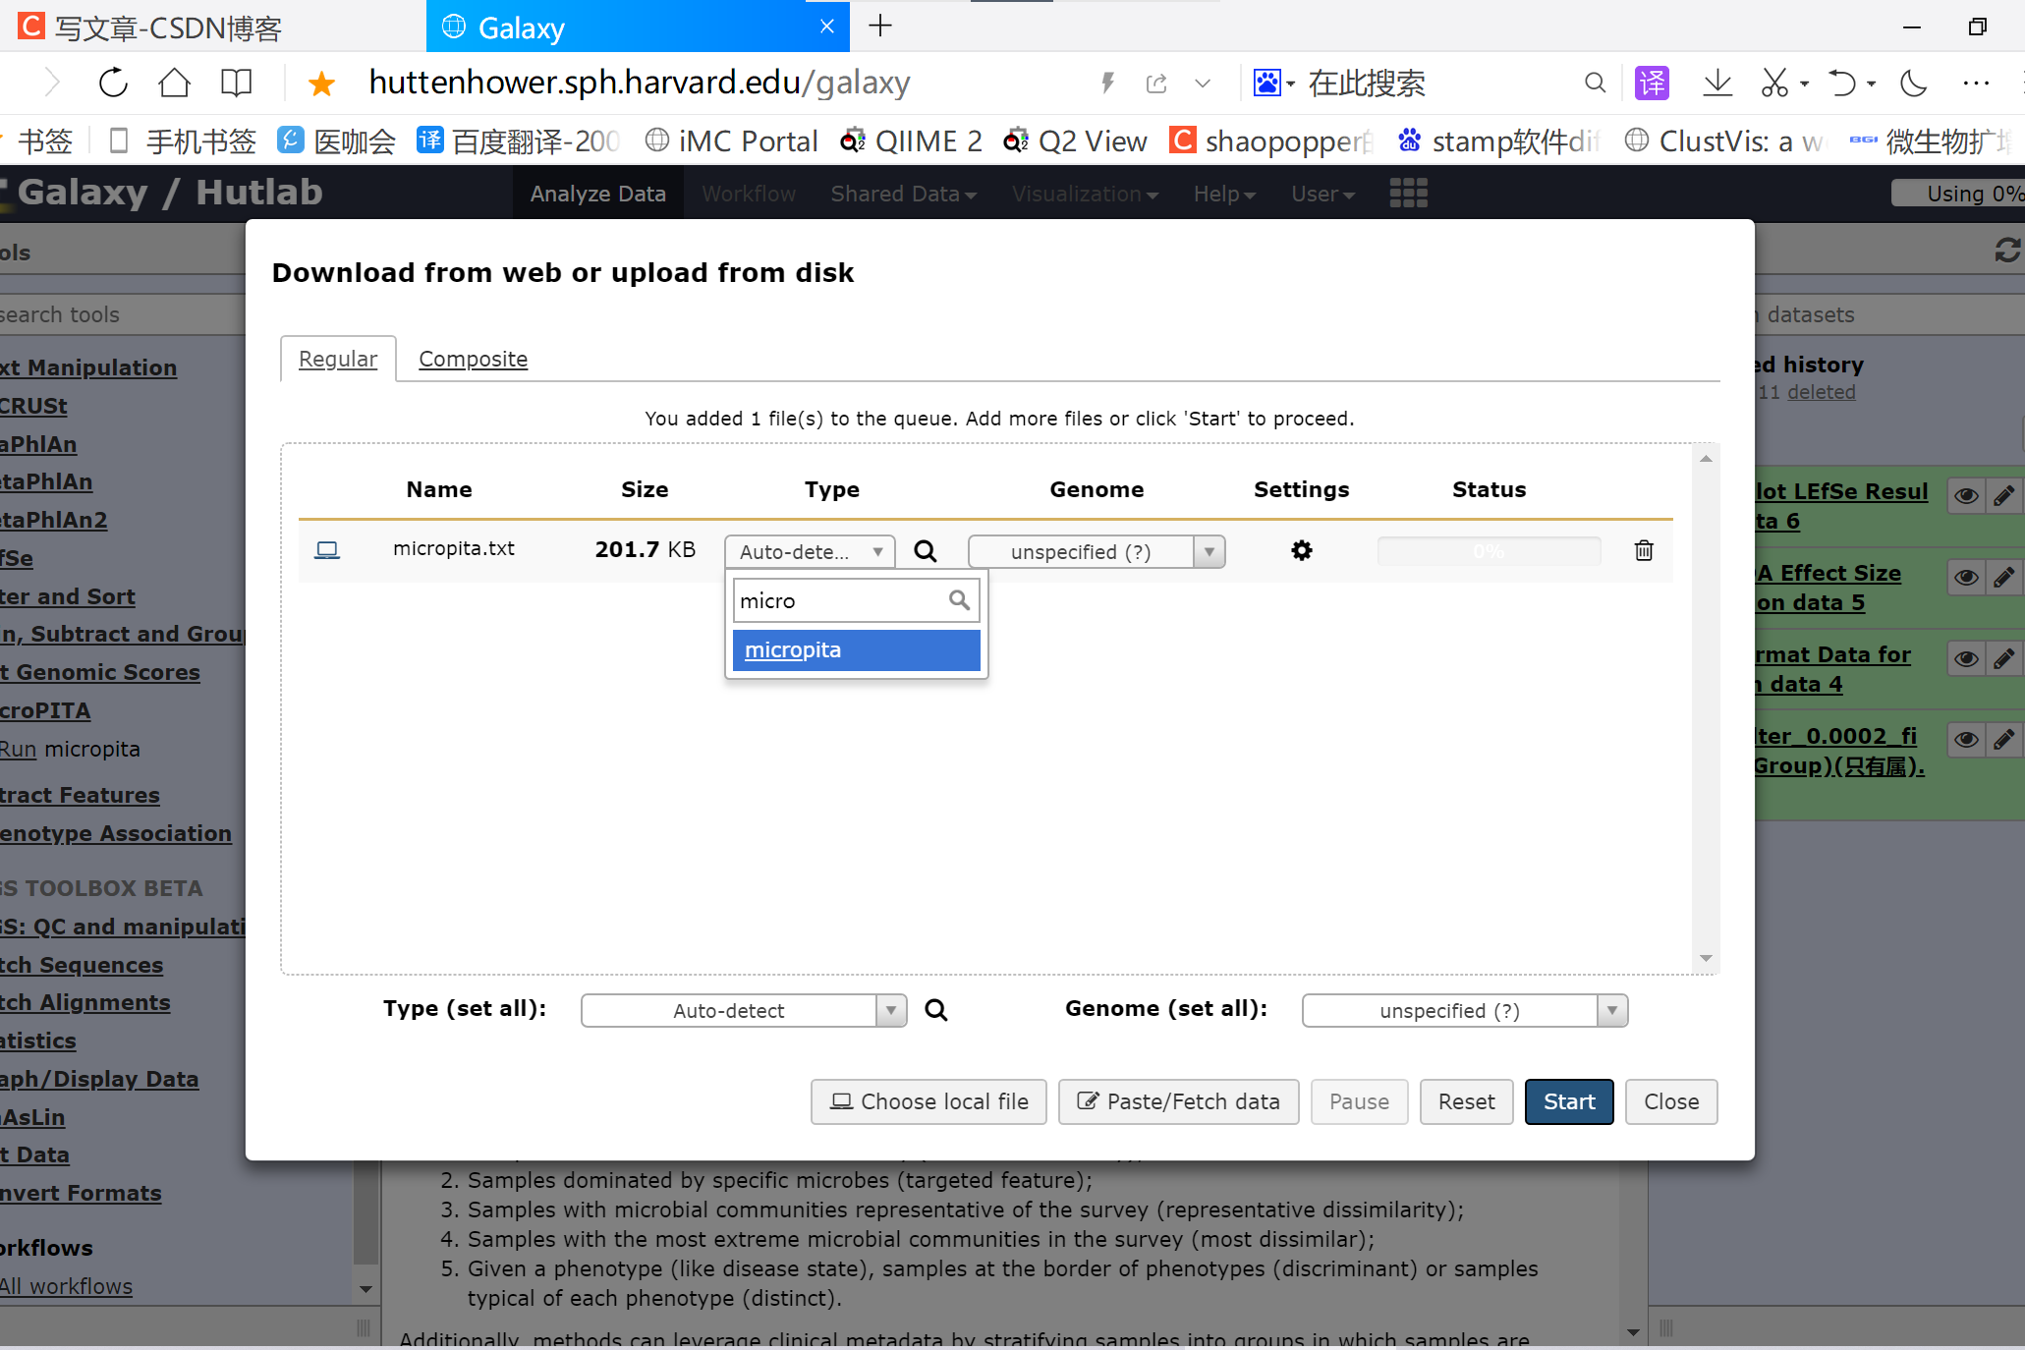
Task: View the Effect Size on data 5 dataset
Action: (1965, 578)
